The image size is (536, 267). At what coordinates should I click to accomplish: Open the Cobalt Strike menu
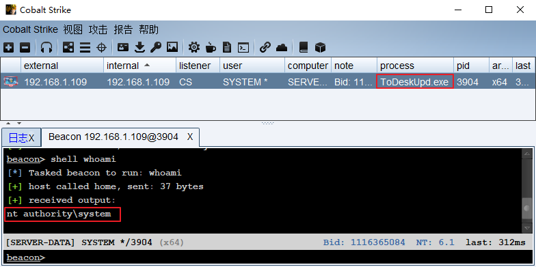[30, 30]
